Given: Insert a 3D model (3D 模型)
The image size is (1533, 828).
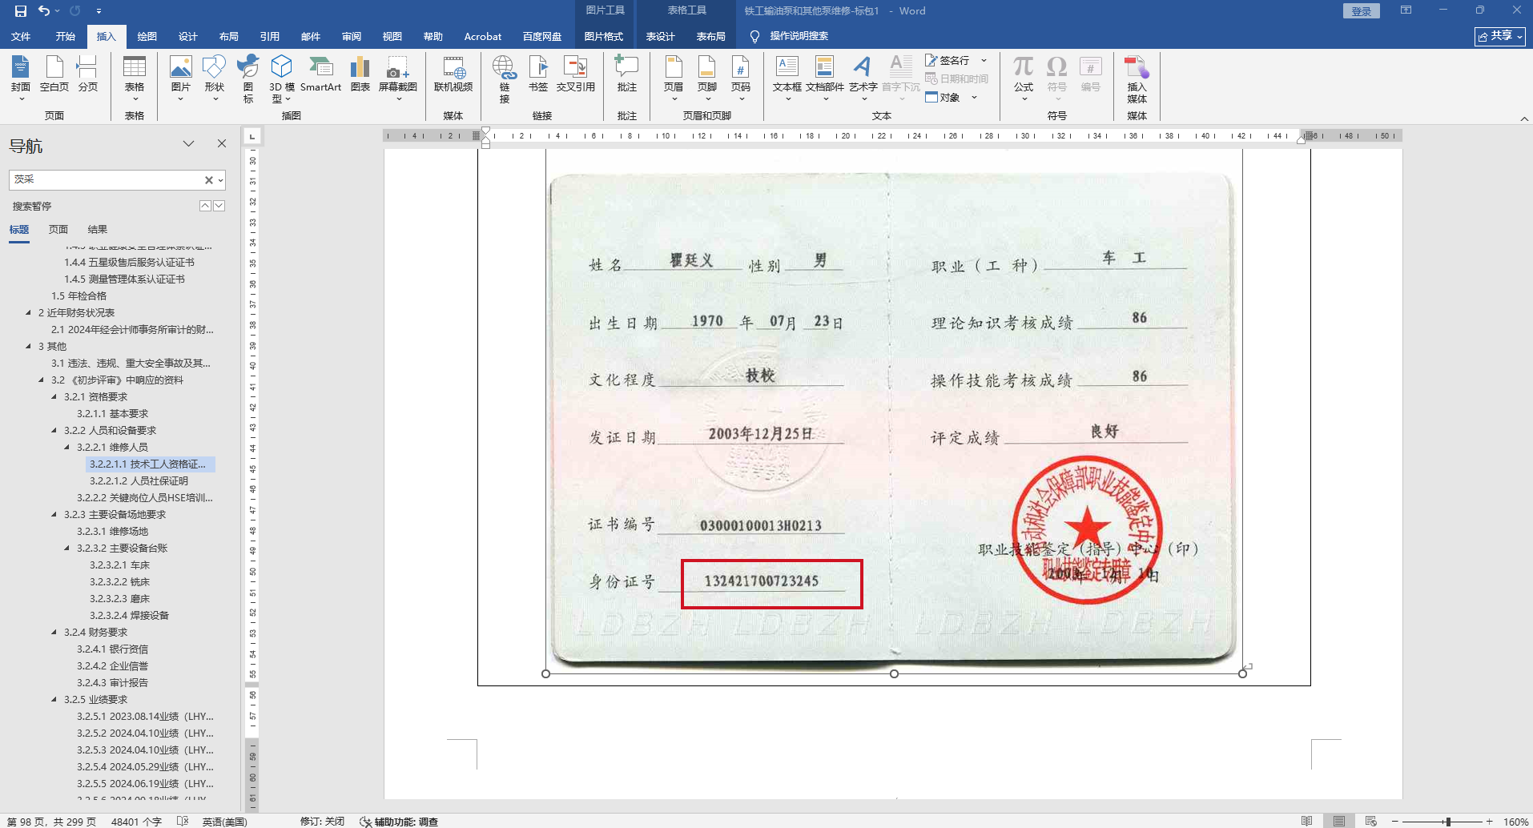Looking at the screenshot, I should [x=282, y=78].
